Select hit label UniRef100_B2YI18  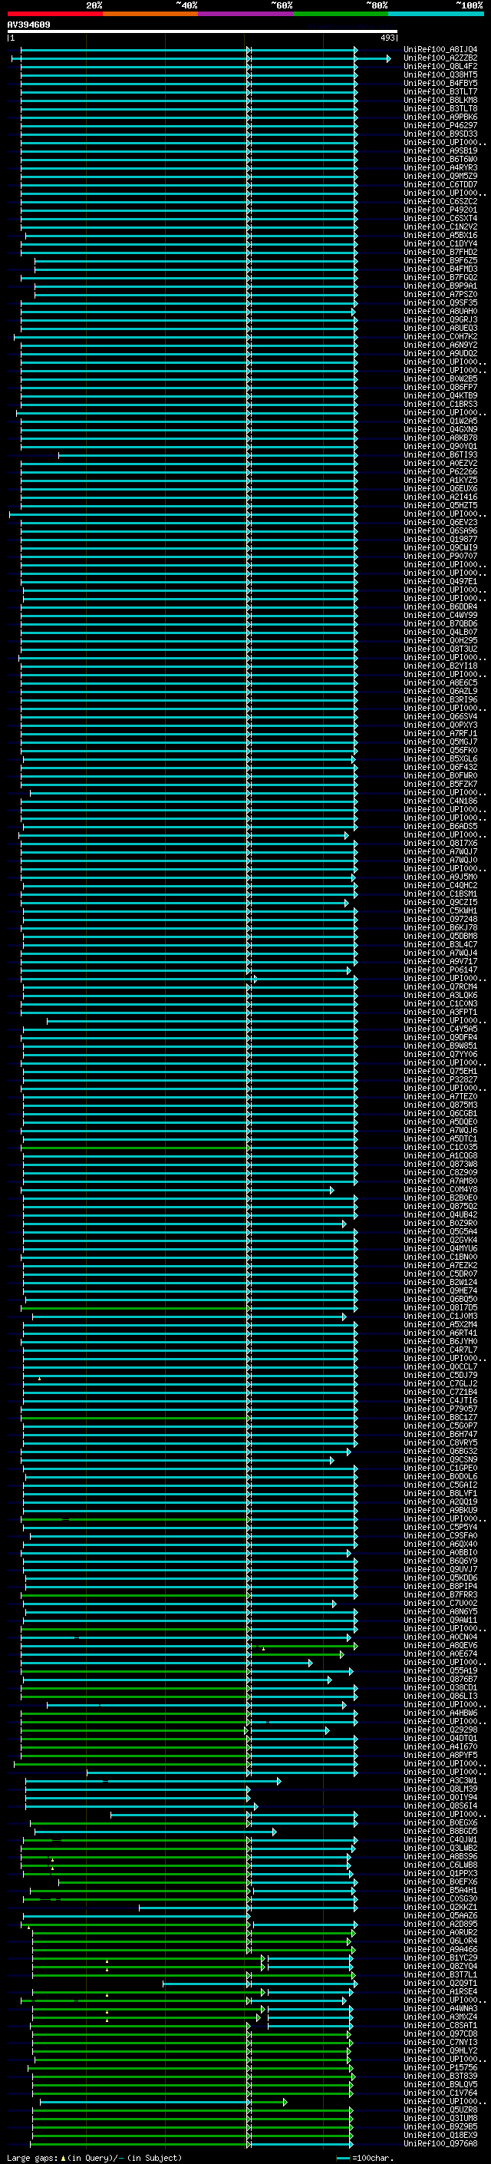pyautogui.click(x=440, y=666)
